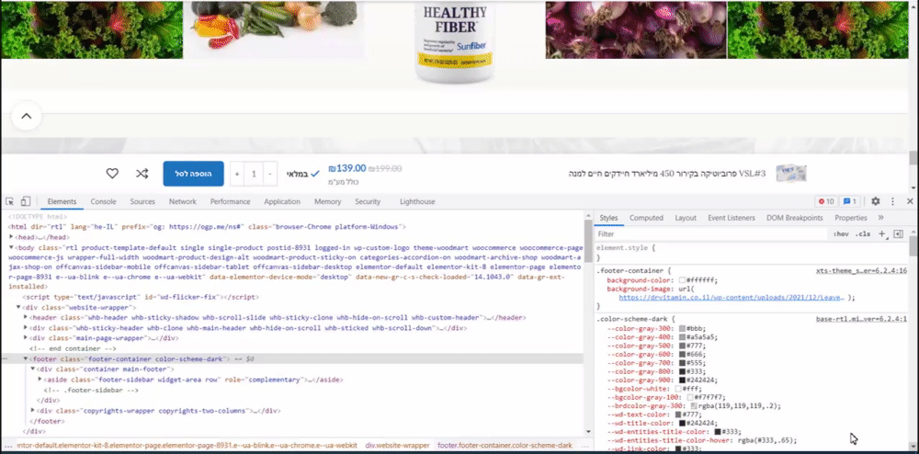Open the xts-theme stylesheet source link
The width and height of the screenshot is (919, 454).
click(861, 271)
